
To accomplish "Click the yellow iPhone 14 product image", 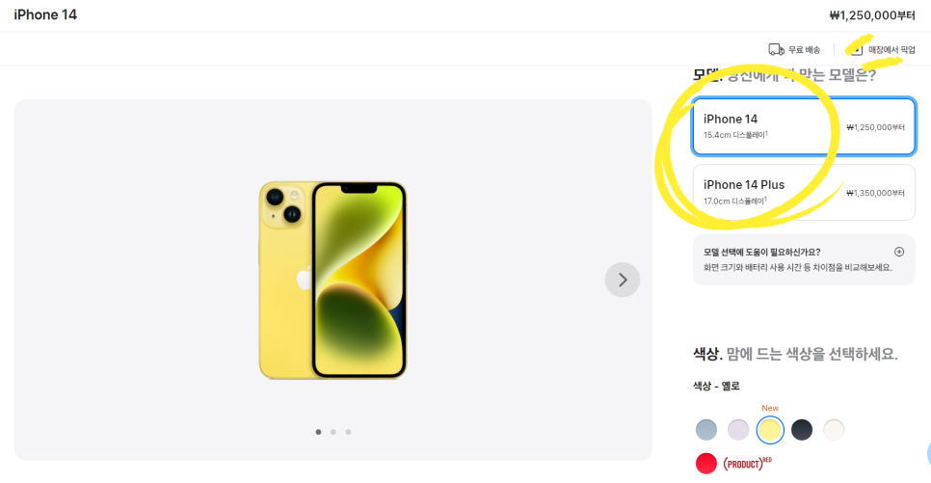I will point(332,280).
